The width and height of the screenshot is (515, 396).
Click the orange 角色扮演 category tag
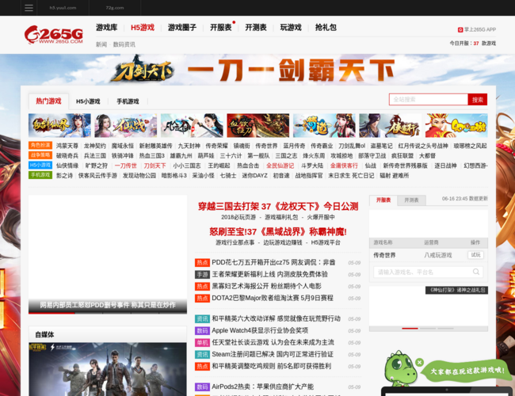pos(40,146)
